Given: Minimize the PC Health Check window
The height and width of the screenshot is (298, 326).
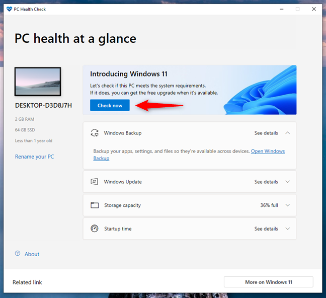Looking at the screenshot, I should (x=282, y=9).
